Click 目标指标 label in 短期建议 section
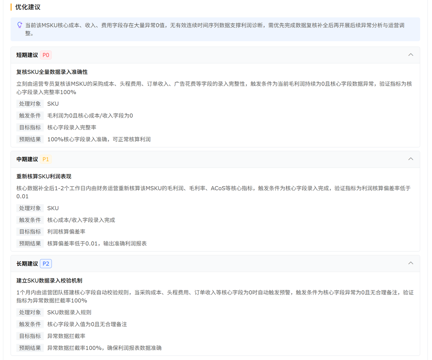 coord(30,128)
